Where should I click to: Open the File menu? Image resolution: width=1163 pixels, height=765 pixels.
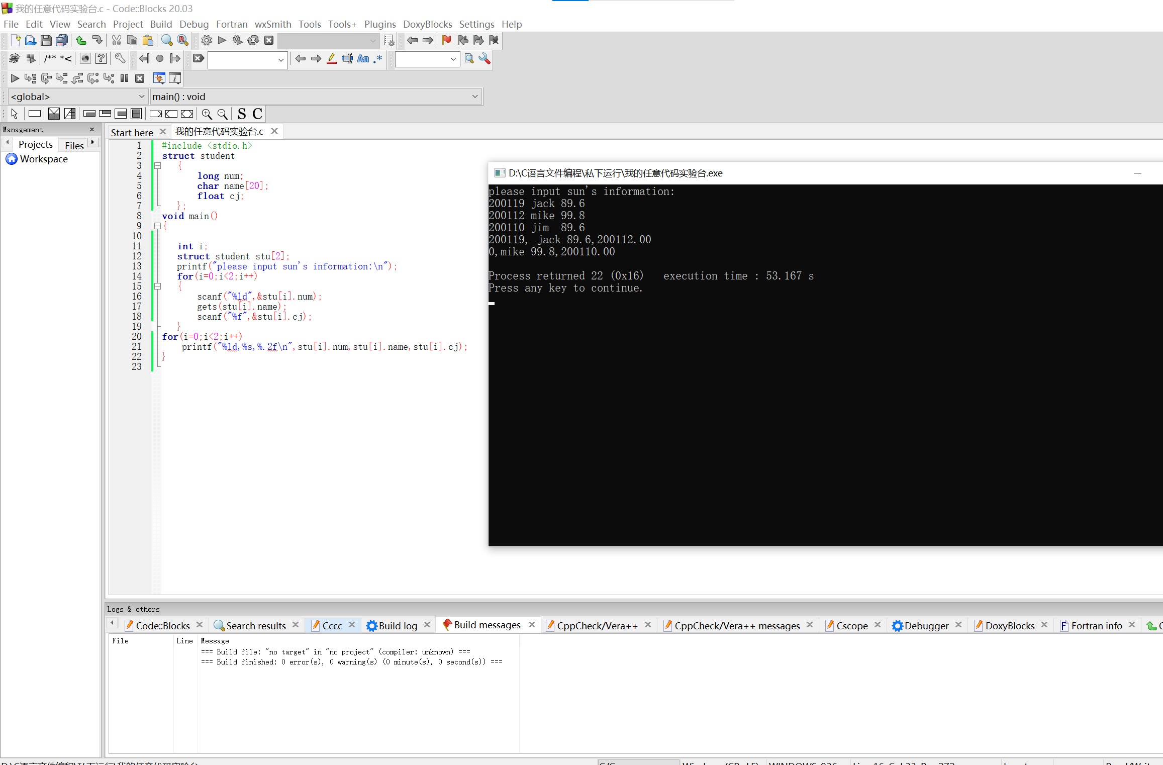(x=11, y=24)
